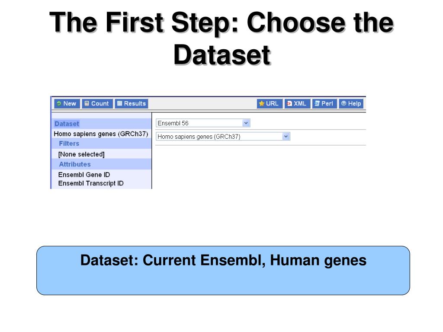
Task: Click the Results button label
Action: coord(135,104)
